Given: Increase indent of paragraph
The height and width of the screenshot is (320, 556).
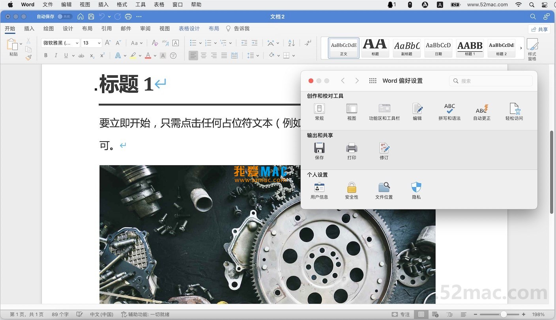Looking at the screenshot, I should coord(255,43).
